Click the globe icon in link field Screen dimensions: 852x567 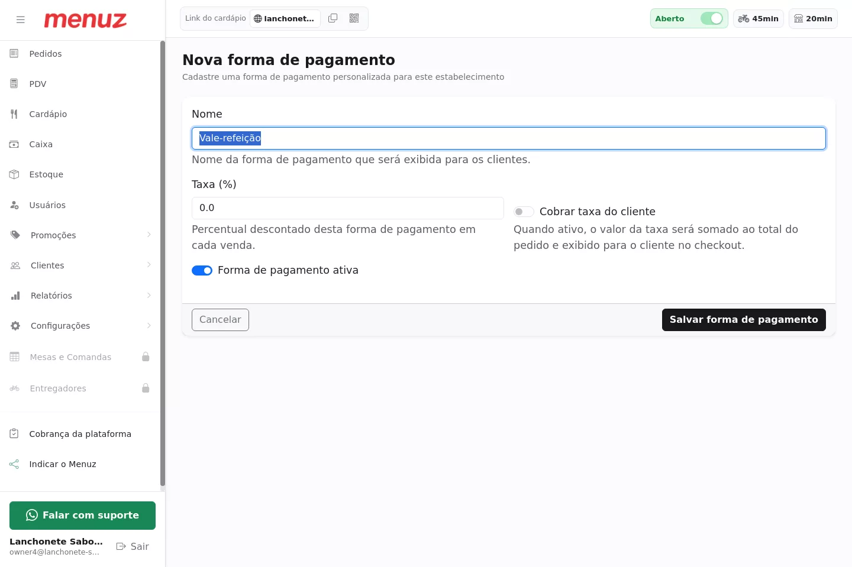258,19
